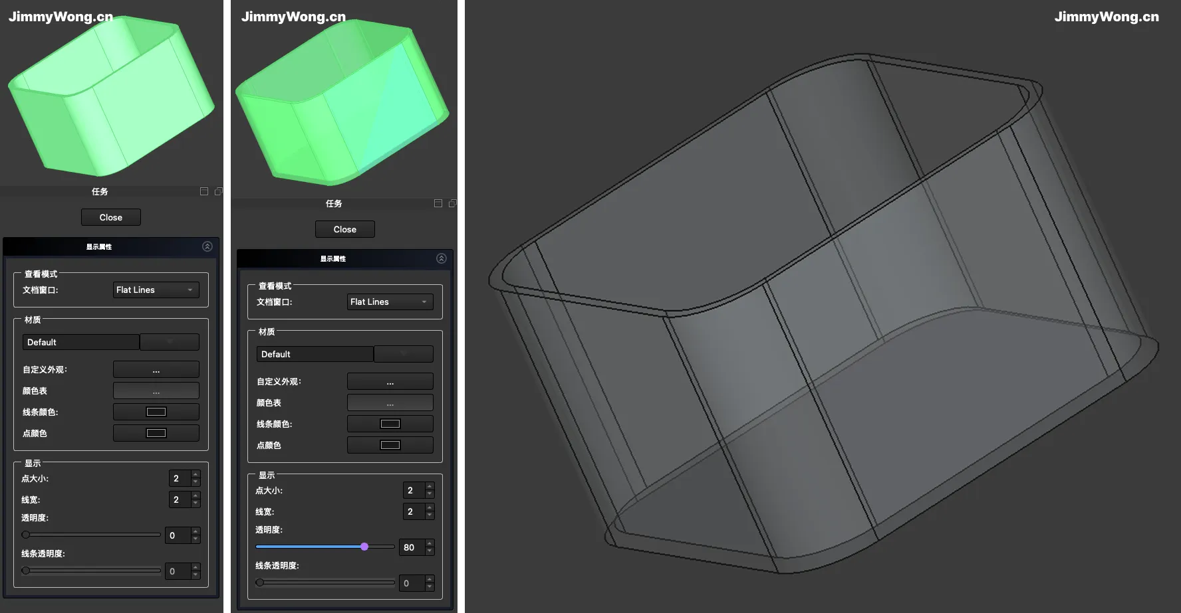
Task: Open the 颜色表 ellipsis button in the middle panel
Action: (390, 403)
